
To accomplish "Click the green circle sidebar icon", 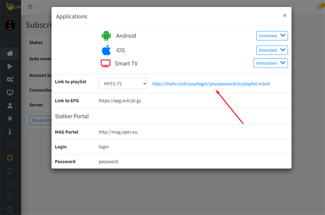I will [10, 171].
